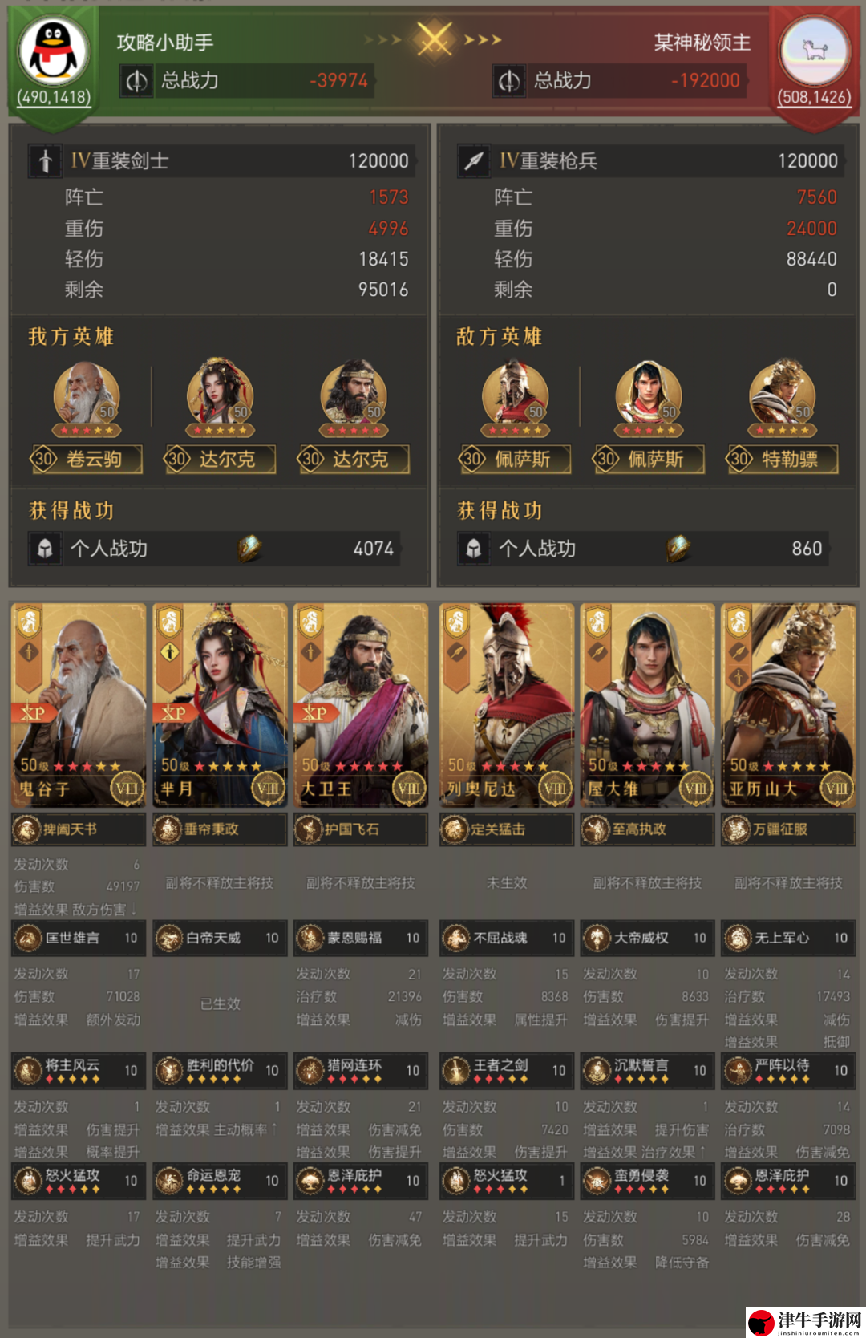866x1338 pixels.
Task: Select the helmet icon beside own 个人战功
Action: coord(45,549)
